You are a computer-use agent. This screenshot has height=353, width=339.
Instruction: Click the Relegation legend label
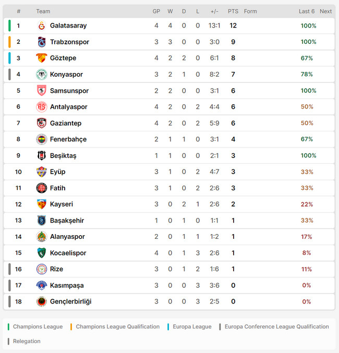[27, 342]
